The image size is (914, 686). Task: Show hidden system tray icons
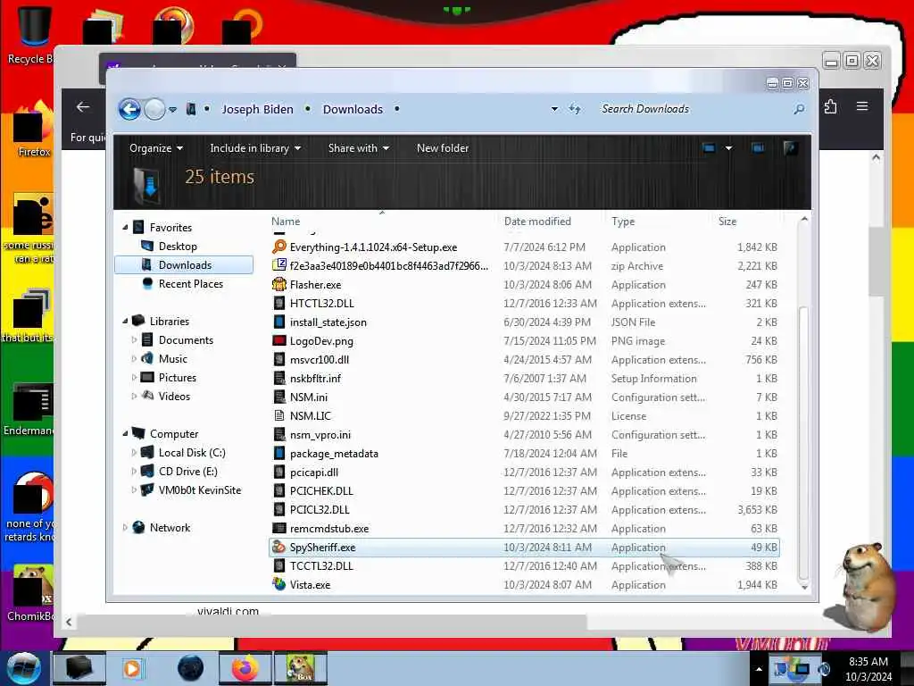pyautogui.click(x=759, y=669)
